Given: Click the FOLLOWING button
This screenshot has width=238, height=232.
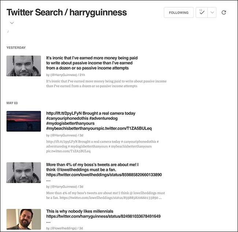Looking at the screenshot, I should 179,12.
